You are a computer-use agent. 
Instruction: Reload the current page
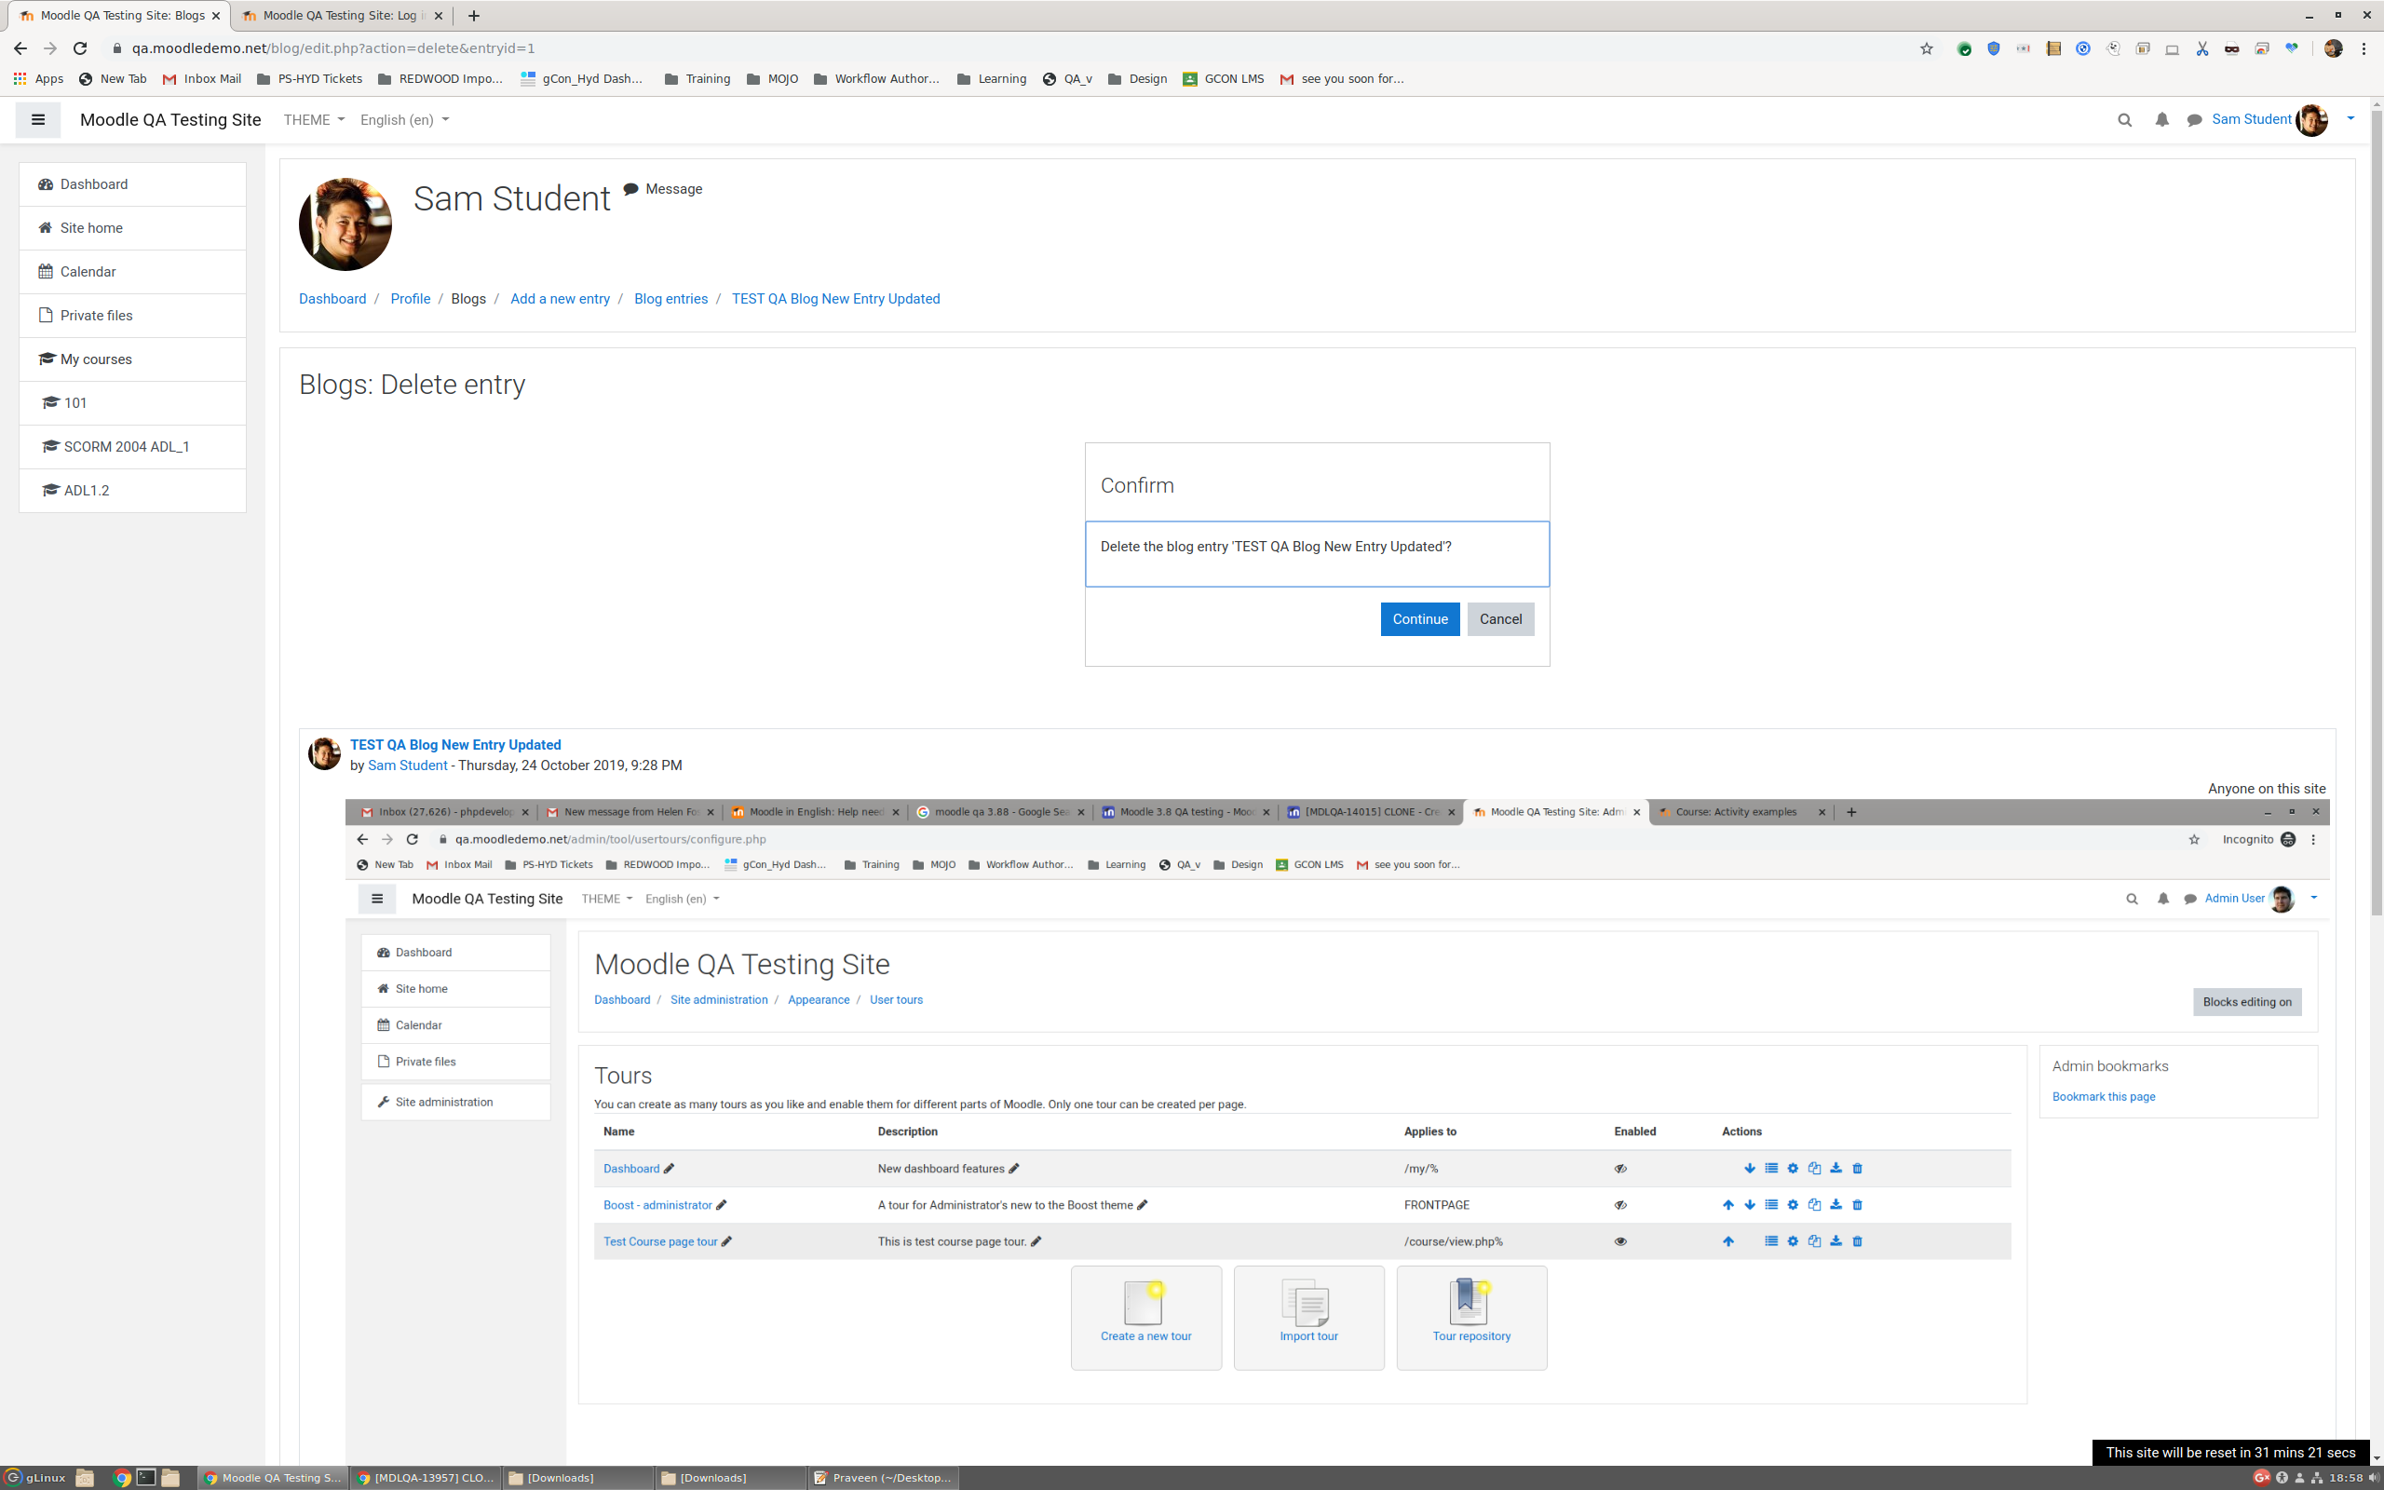coord(81,48)
